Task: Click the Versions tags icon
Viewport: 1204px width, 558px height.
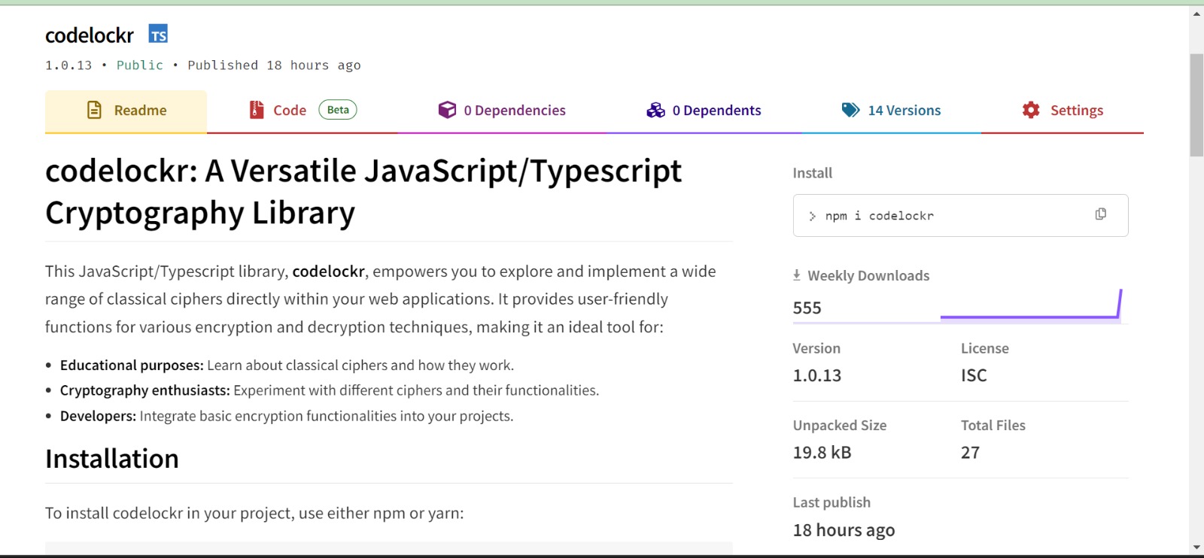Action: pyautogui.click(x=850, y=110)
